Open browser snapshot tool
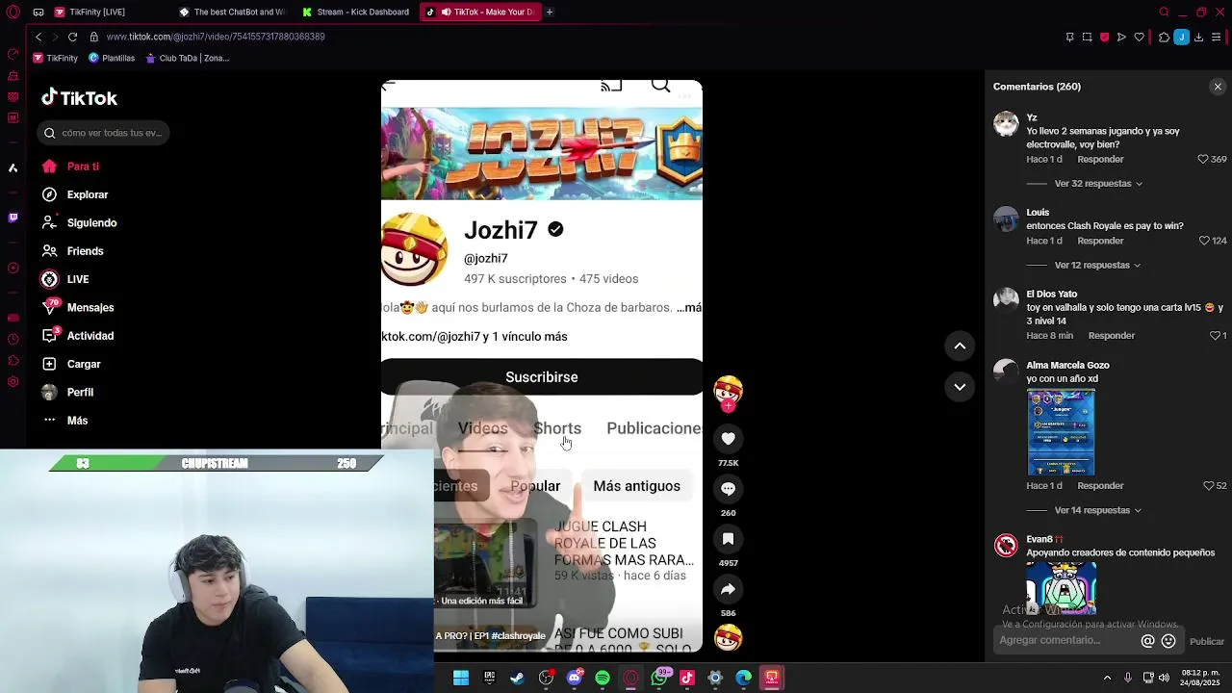This screenshot has width=1232, height=693. point(1087,37)
